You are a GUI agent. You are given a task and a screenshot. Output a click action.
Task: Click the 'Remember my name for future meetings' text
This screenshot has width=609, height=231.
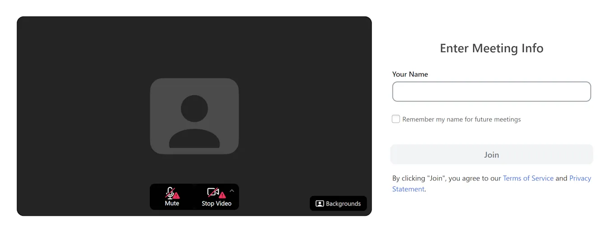coord(461,120)
